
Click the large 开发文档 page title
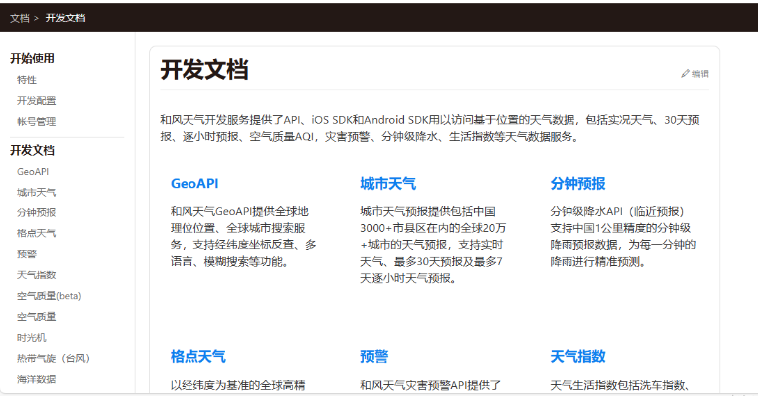click(x=204, y=69)
